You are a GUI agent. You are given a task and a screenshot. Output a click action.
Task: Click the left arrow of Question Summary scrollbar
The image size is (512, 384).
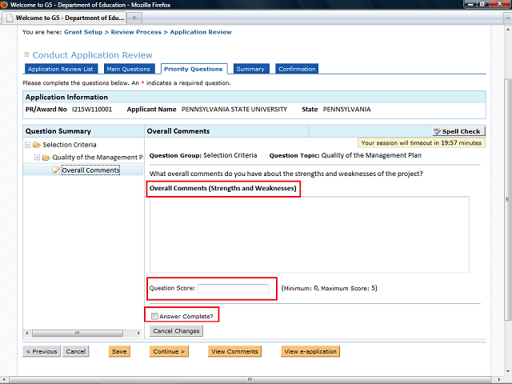click(27, 333)
